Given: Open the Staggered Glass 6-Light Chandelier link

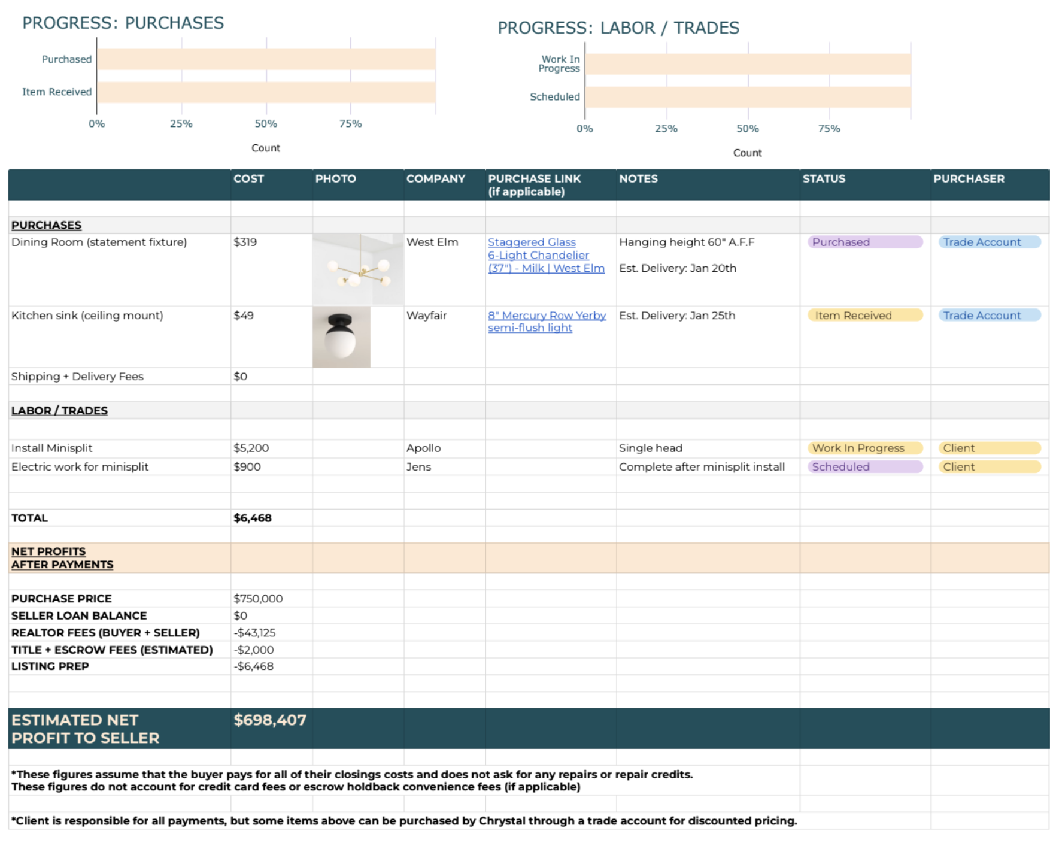Looking at the screenshot, I should point(546,255).
